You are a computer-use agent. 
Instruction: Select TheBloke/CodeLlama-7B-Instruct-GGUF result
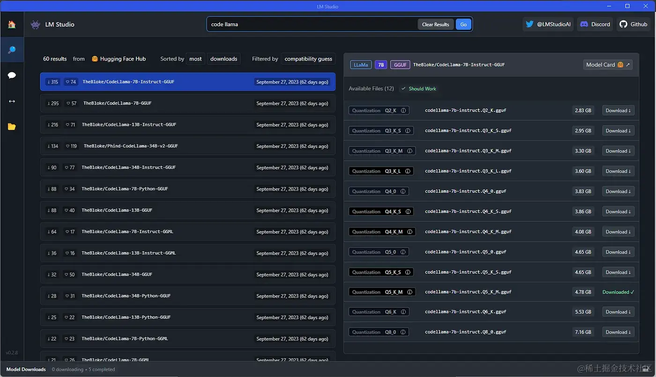[188, 82]
